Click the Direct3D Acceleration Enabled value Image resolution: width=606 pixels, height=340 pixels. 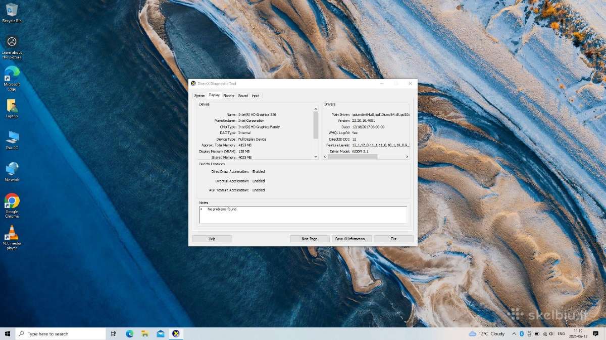pyautogui.click(x=259, y=181)
